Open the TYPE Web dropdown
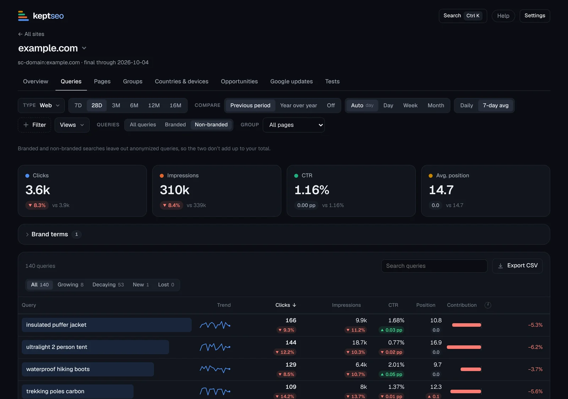The height and width of the screenshot is (399, 568). point(41,105)
